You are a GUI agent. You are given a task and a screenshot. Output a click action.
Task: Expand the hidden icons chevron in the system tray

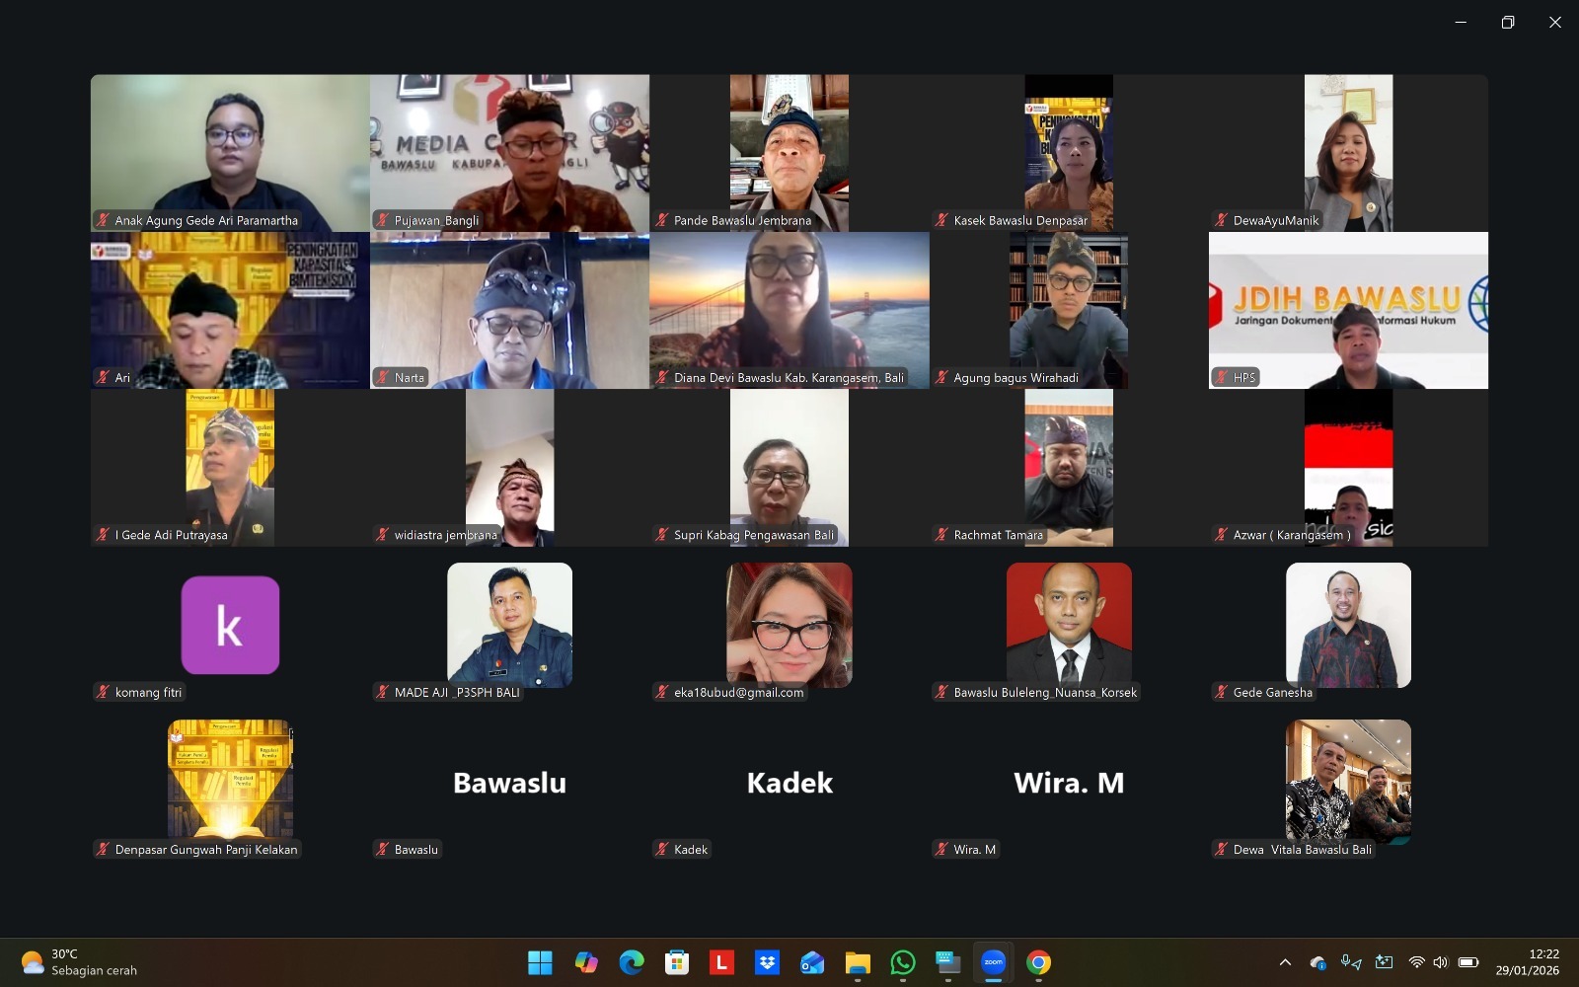point(1285,962)
